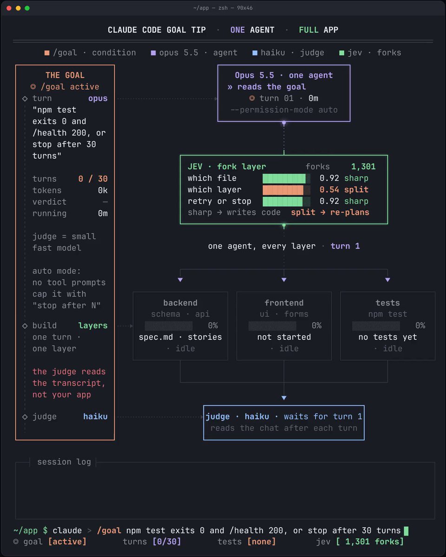446x557 pixels.
Task: Click the "CLAUDE CODE GOAL TIP" heading
Action: tap(157, 30)
